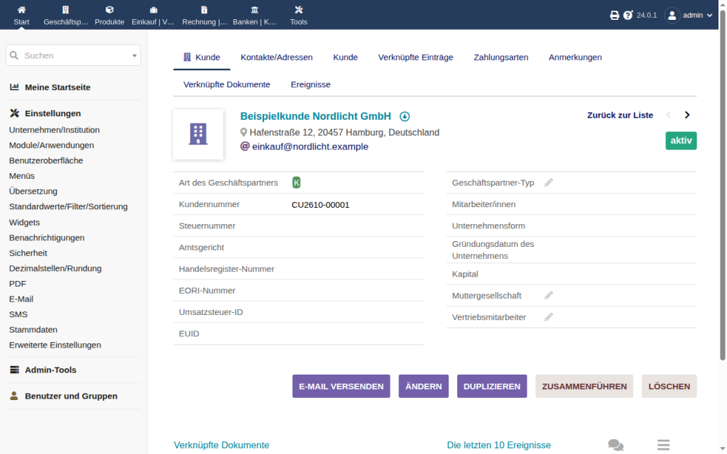
Task: Click the DUPLIZIEREN button
Action: (492, 387)
